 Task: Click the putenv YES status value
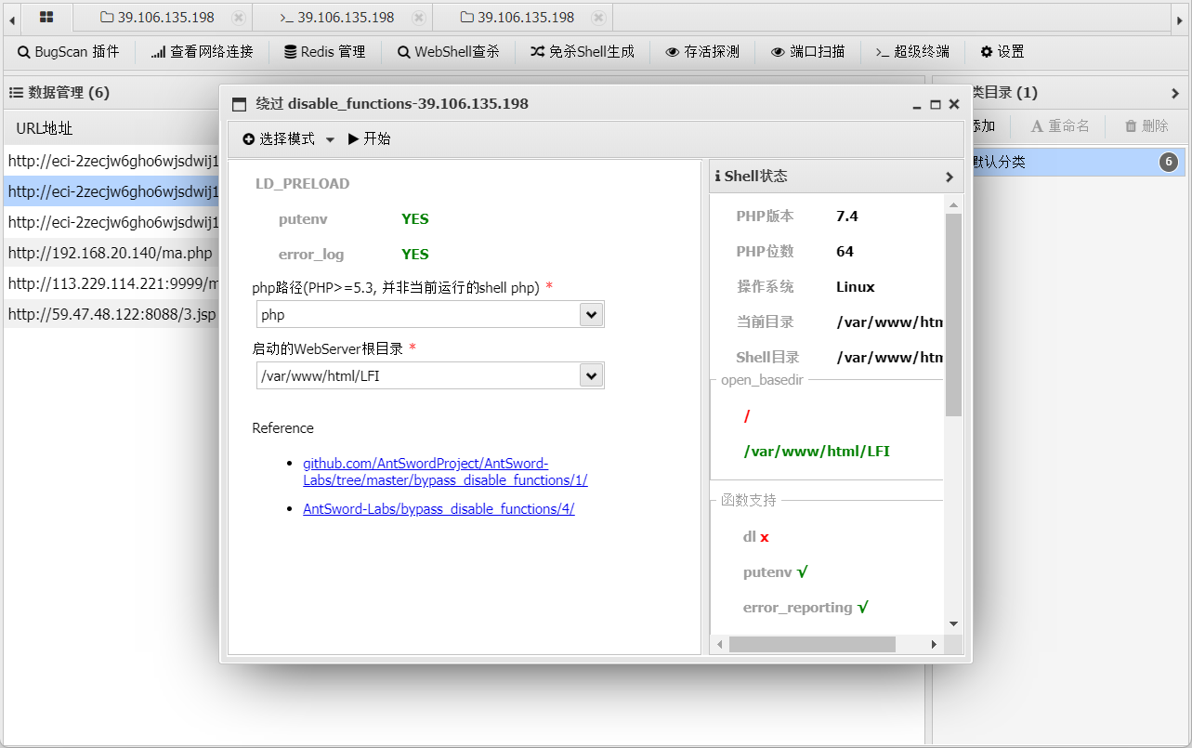click(x=415, y=219)
